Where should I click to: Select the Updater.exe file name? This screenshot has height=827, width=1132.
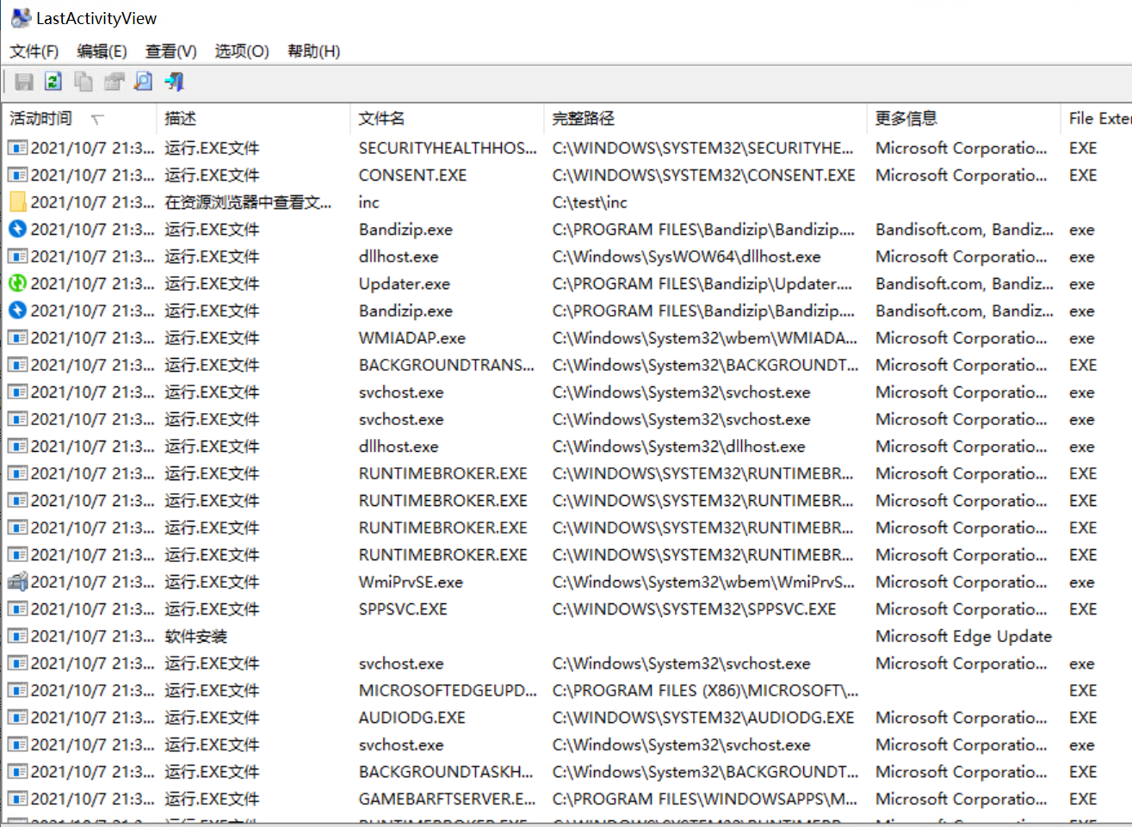click(x=405, y=283)
